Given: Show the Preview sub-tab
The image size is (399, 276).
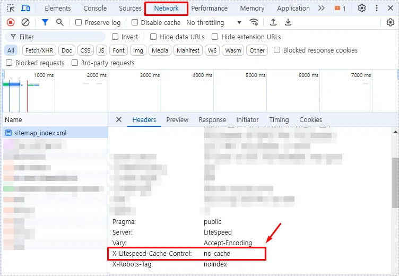Looking at the screenshot, I should click(x=177, y=119).
